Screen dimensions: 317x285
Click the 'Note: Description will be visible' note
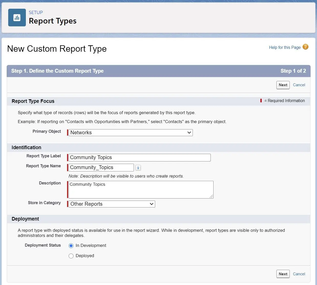point(126,176)
